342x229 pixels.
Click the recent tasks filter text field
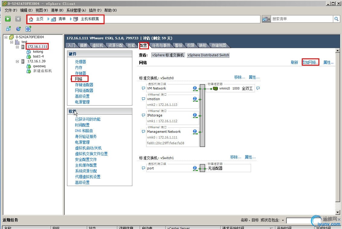click(304, 221)
